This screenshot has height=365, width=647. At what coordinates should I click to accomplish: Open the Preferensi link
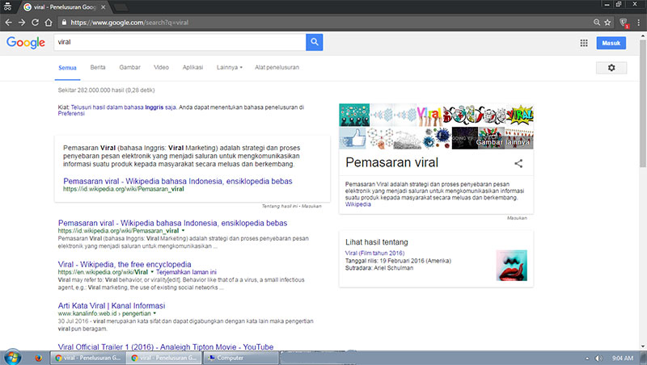coord(71,113)
